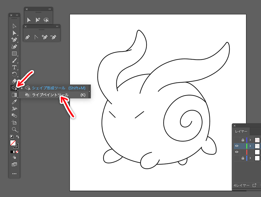Expand the green selected layer chevron

(x=250, y=146)
